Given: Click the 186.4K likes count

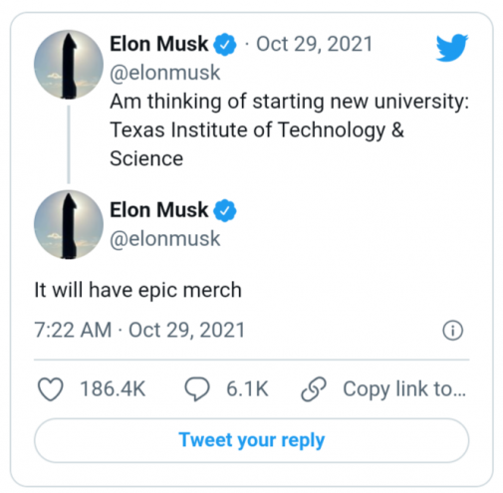Looking at the screenshot, I should coord(113,389).
